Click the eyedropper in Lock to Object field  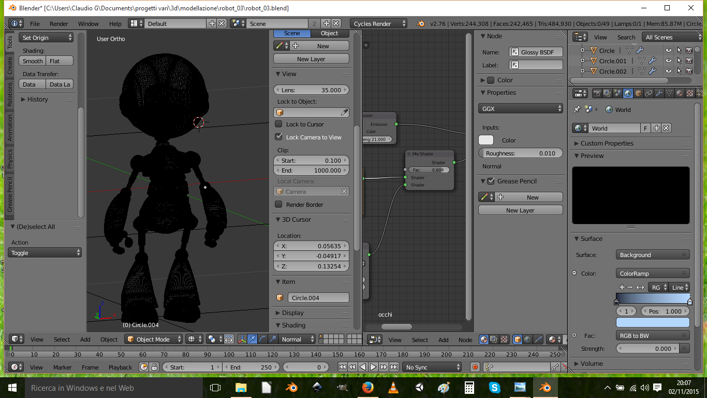(344, 112)
